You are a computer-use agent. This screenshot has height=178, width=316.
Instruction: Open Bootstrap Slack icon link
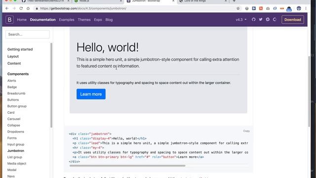[x=268, y=20]
